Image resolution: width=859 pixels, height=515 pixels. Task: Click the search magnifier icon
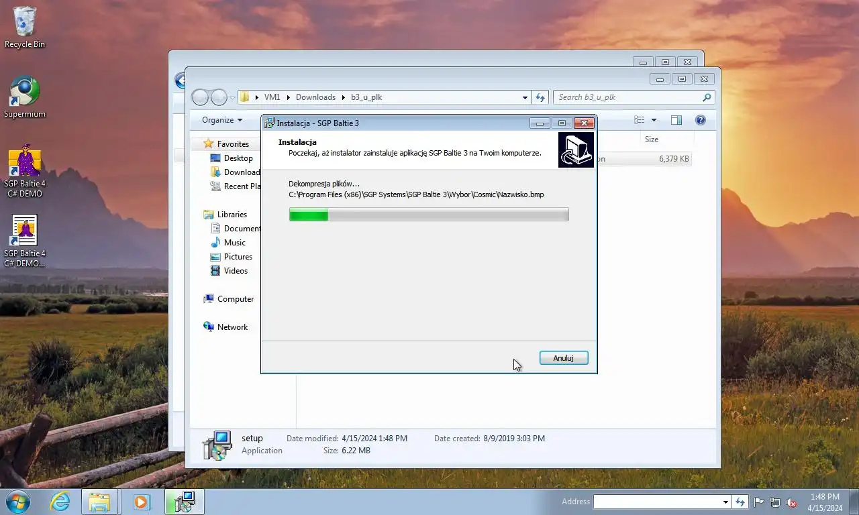click(707, 97)
